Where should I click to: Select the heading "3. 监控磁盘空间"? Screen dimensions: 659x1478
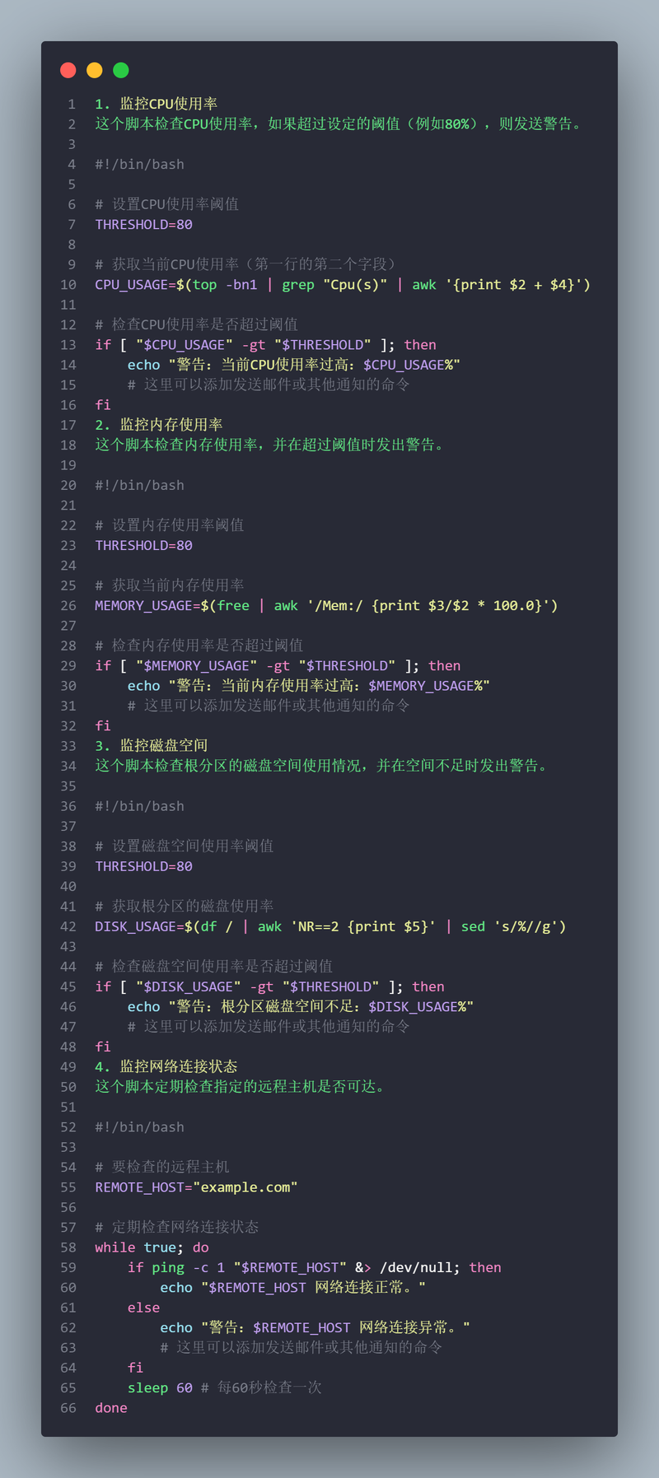[x=151, y=745]
